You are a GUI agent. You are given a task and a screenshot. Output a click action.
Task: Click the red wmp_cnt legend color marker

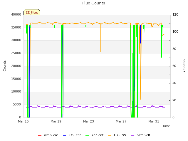coord(40,136)
